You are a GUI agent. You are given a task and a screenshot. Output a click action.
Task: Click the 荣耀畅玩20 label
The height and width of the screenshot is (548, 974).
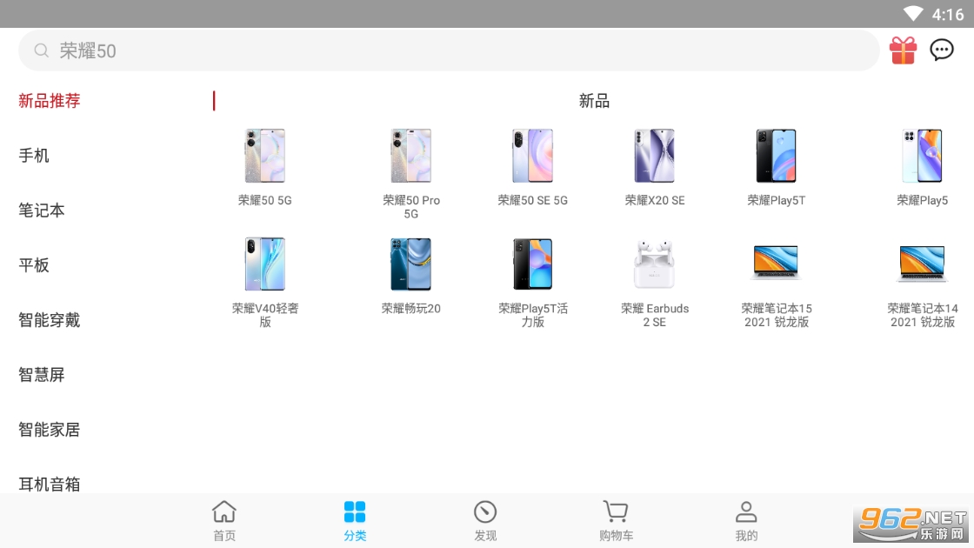tap(410, 308)
